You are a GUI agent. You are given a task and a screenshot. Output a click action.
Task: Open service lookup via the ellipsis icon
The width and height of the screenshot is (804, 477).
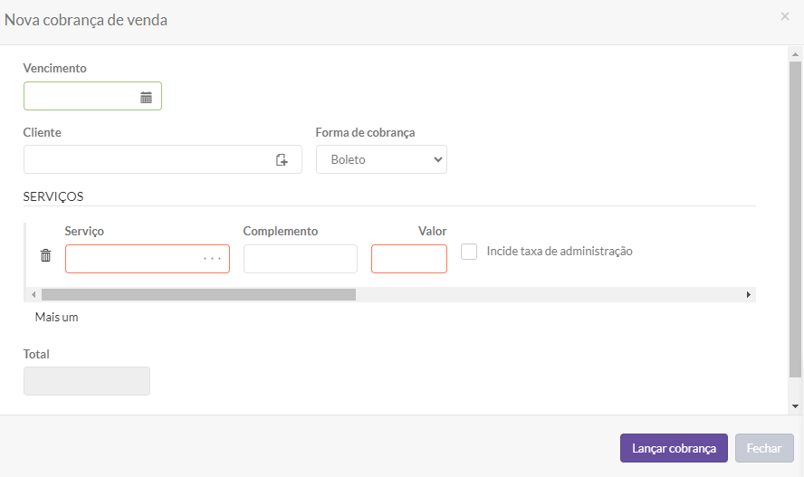pos(212,260)
